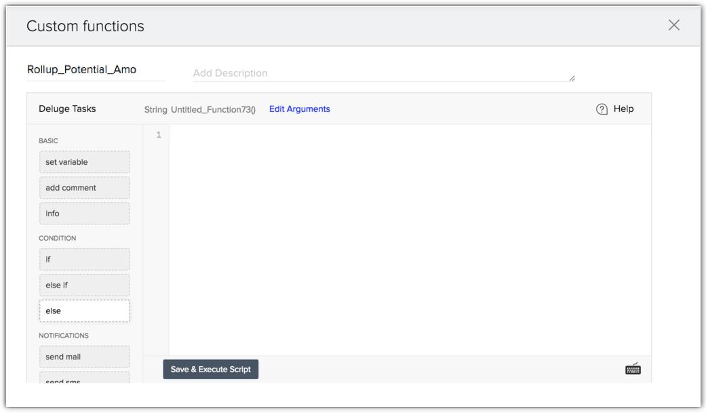Select the else if condition block

[85, 285]
